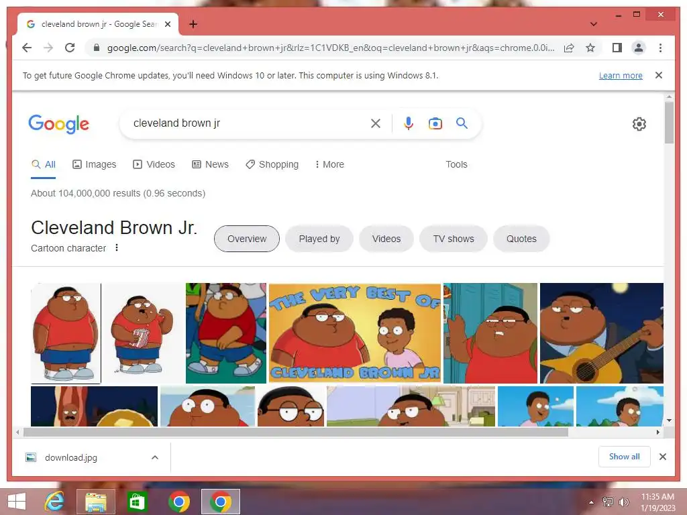This screenshot has width=687, height=515.
Task: Switch to the Images tab
Action: (x=94, y=165)
